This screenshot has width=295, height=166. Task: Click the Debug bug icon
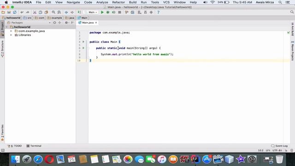click(x=108, y=12)
